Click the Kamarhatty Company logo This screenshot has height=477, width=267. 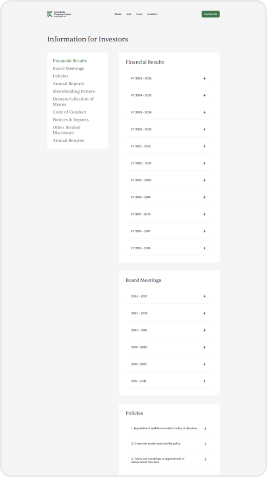point(59,14)
